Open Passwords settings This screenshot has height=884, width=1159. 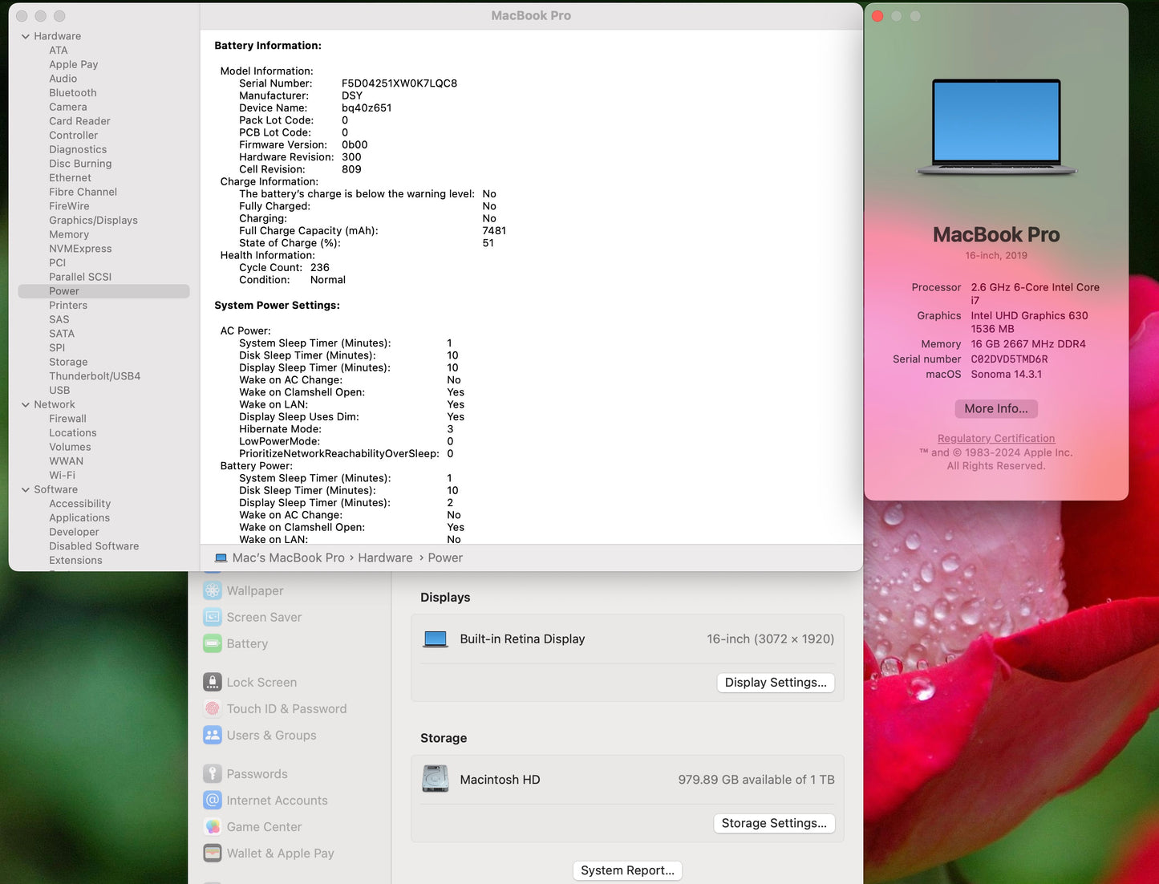click(257, 773)
